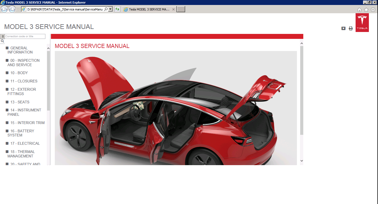Click the print icon in the header
Image resolution: width=378 pixels, height=204 pixels.
click(x=351, y=28)
